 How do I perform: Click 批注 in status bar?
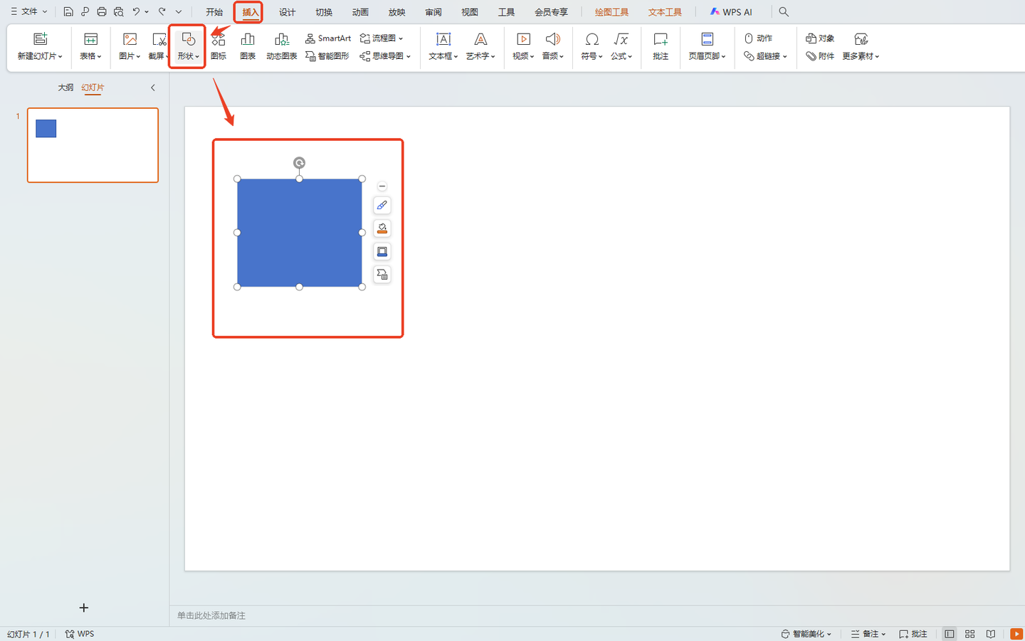click(913, 634)
